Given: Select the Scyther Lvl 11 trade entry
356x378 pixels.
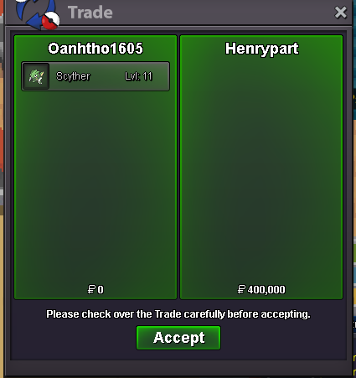Looking at the screenshot, I should 95,76.
